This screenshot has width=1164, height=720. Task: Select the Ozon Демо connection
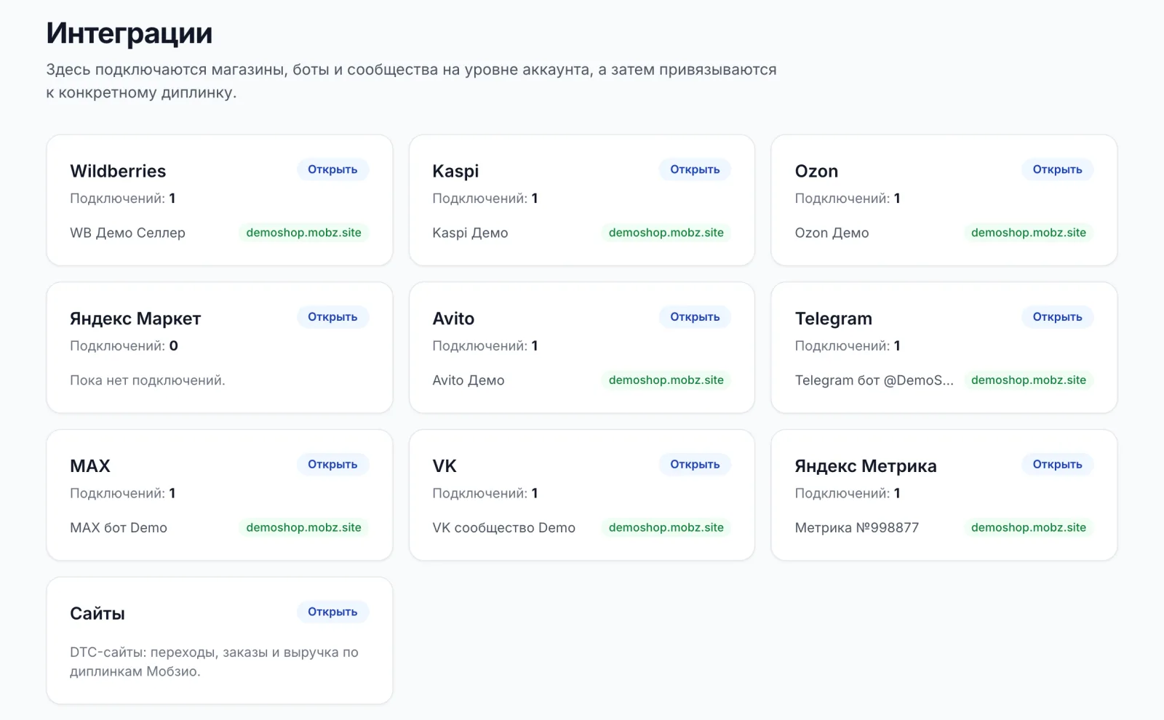point(832,233)
